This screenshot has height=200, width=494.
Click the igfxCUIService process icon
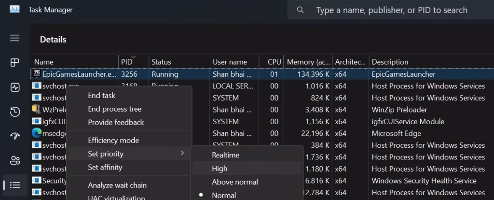(x=37, y=121)
